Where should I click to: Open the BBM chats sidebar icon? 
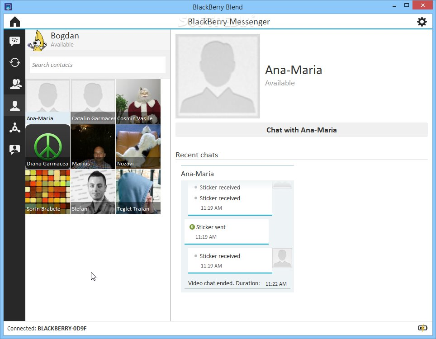(15, 41)
